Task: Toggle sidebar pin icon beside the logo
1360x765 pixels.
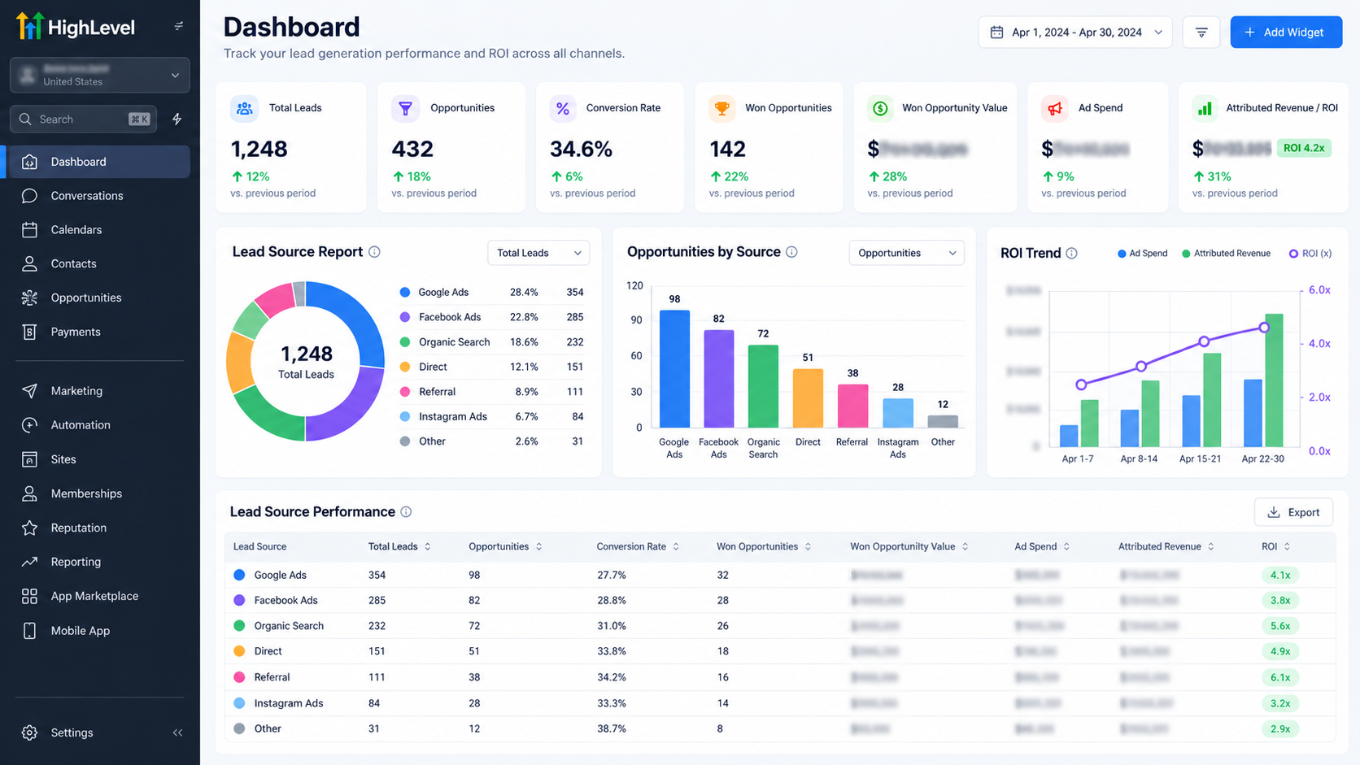Action: point(179,26)
